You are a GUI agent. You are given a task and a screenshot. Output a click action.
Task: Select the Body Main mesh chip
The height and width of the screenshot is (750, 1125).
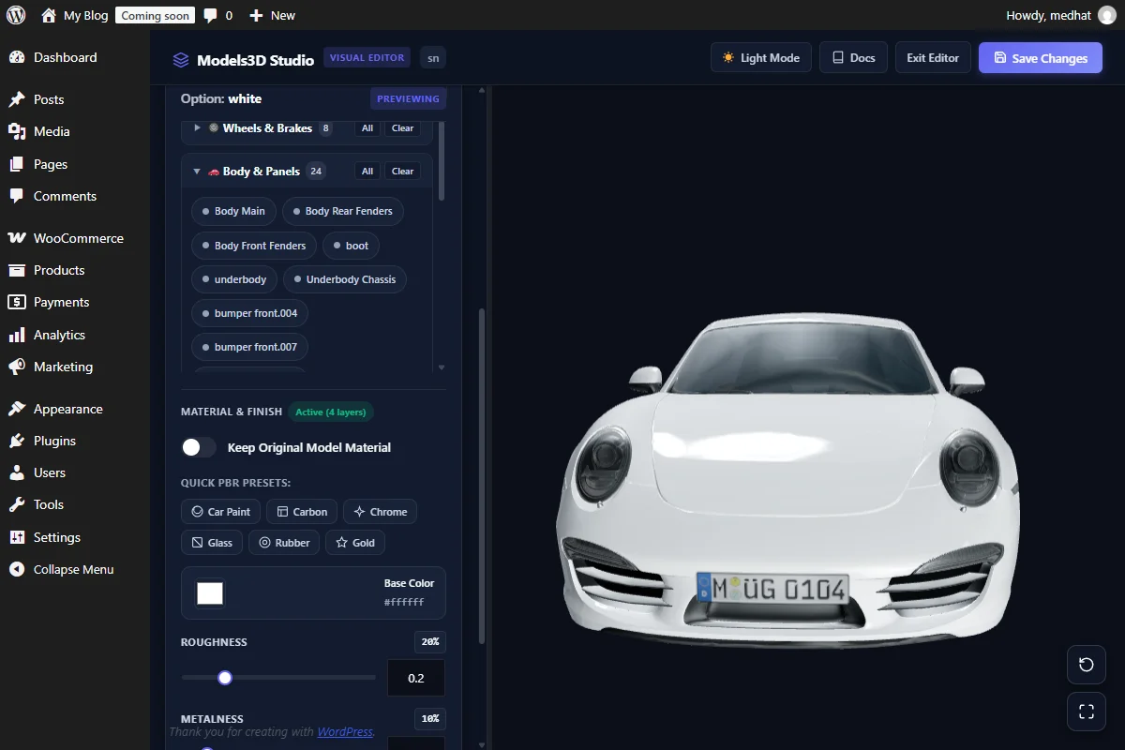(233, 211)
